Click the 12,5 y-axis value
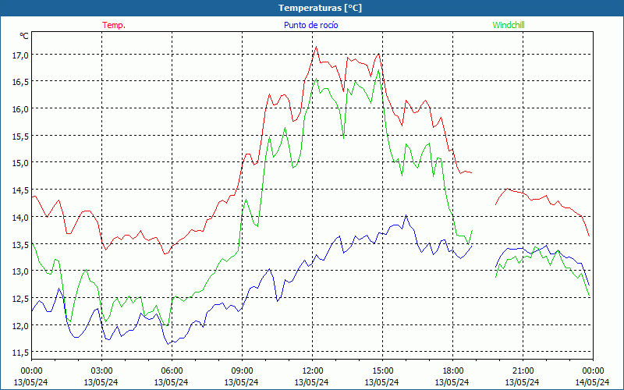Screen dimensions: 624x390 pos(20,299)
